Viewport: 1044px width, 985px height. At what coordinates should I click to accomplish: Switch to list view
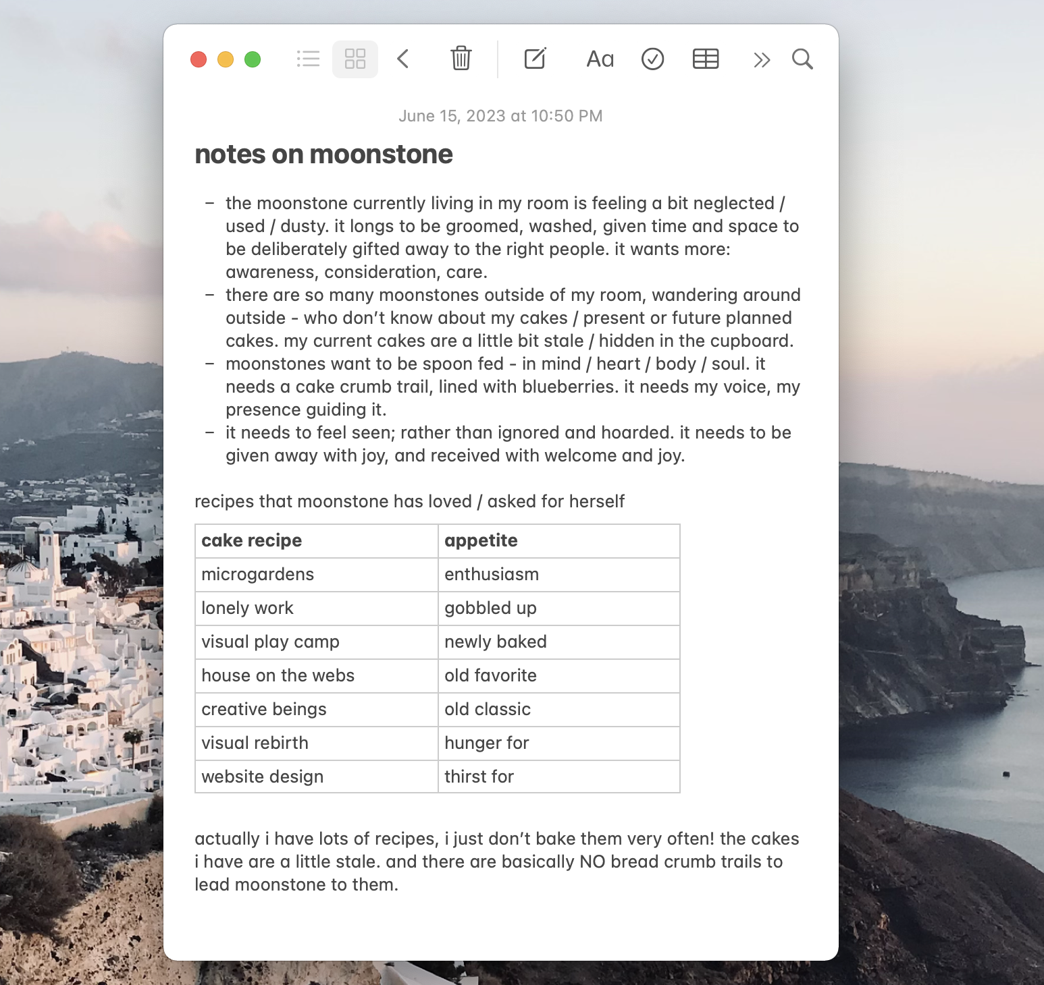click(x=308, y=59)
